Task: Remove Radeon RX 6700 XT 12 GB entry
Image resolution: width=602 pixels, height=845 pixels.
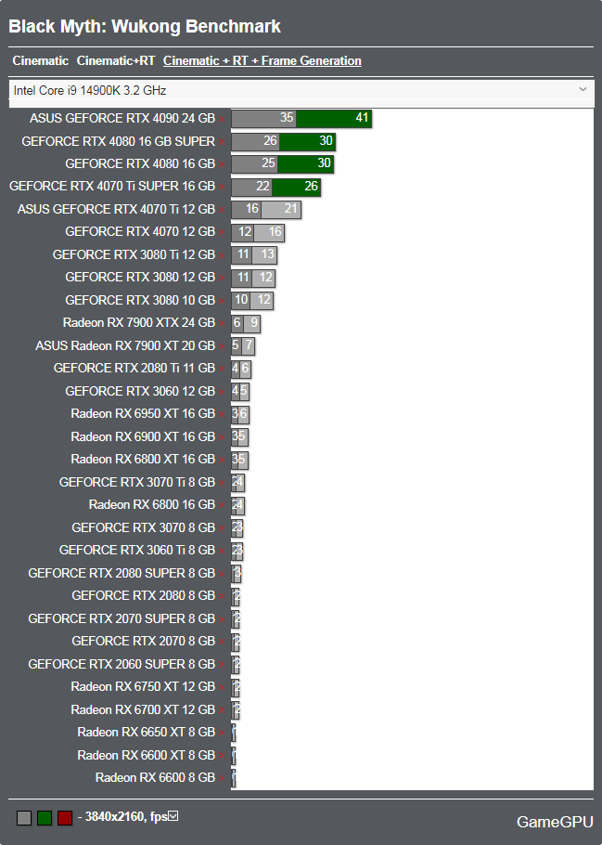Action: point(222,710)
